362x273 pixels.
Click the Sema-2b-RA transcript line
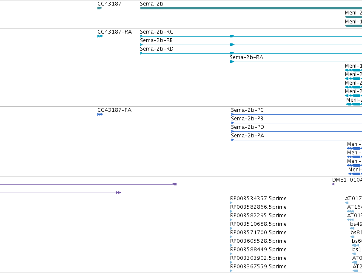click(x=296, y=62)
